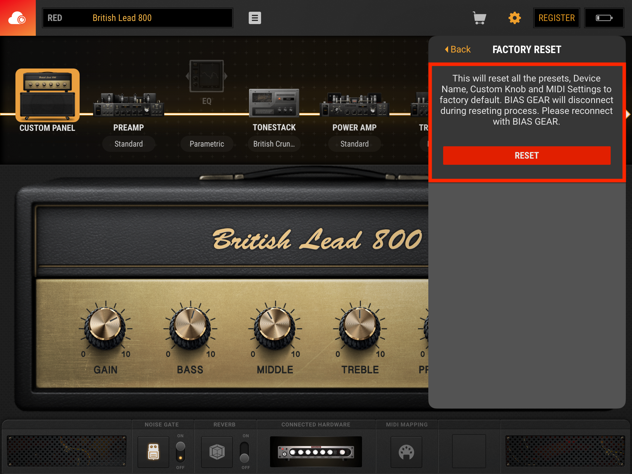Move EQ module left with arrow
Screen dimensions: 632x474
pos(187,76)
